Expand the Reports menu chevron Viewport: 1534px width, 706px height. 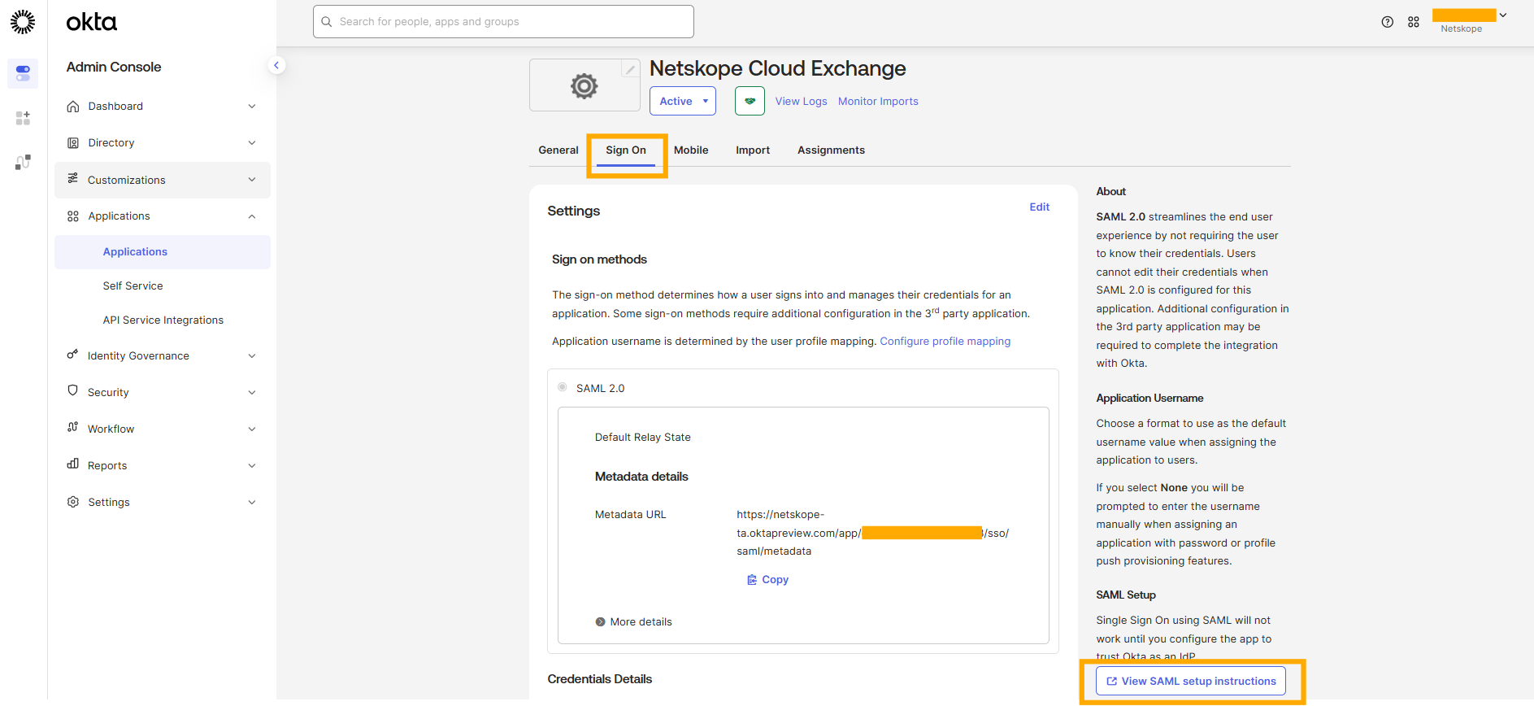[x=252, y=466]
